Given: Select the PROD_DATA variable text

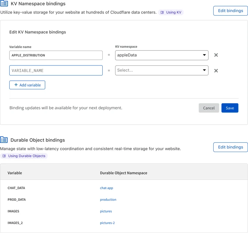Looking at the screenshot, I should [x=17, y=200].
